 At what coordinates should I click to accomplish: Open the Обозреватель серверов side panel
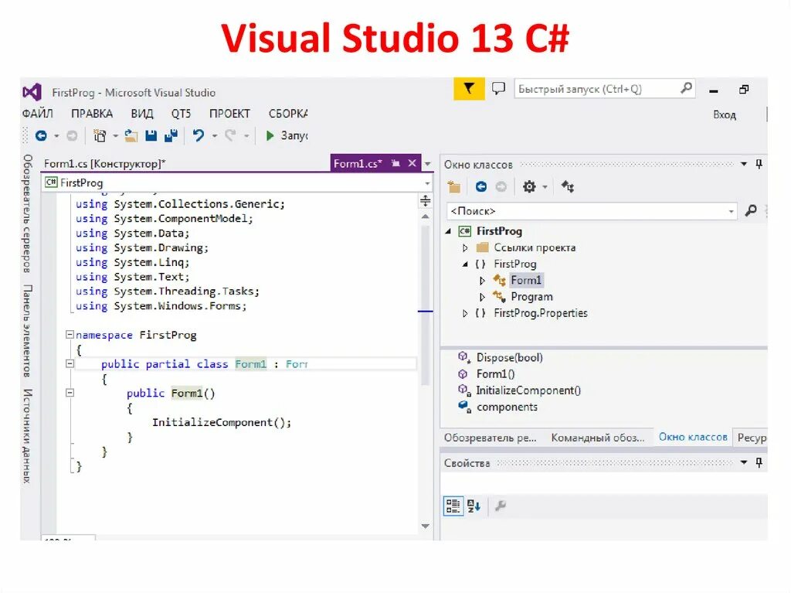pos(28,213)
